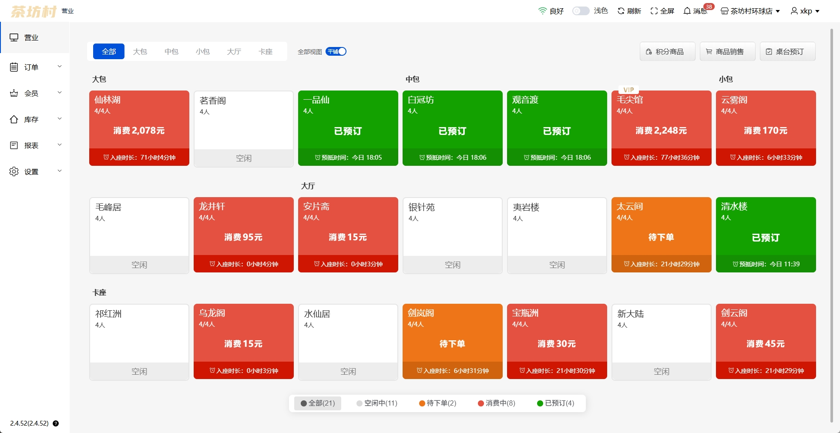Click the 消息 label with badge 38
Screen dimensions: 840x433
(x=700, y=11)
